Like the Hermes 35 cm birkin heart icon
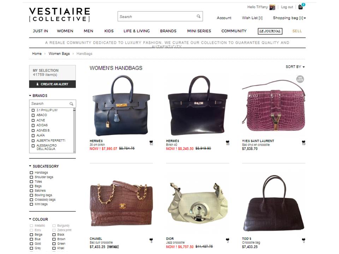Screen dimensions: 339x254 (151, 142)
